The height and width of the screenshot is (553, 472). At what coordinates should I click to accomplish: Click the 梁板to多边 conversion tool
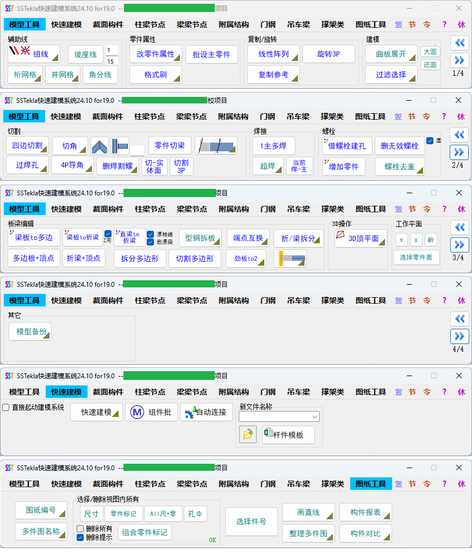pyautogui.click(x=34, y=237)
